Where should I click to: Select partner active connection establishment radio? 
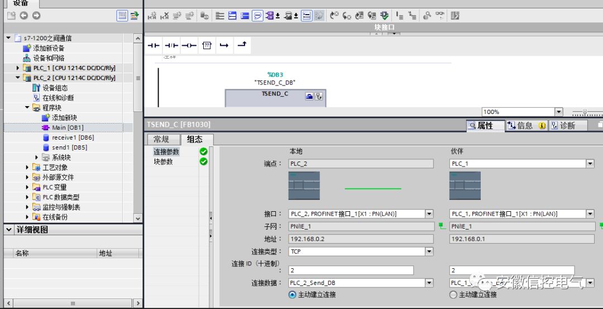(453, 294)
